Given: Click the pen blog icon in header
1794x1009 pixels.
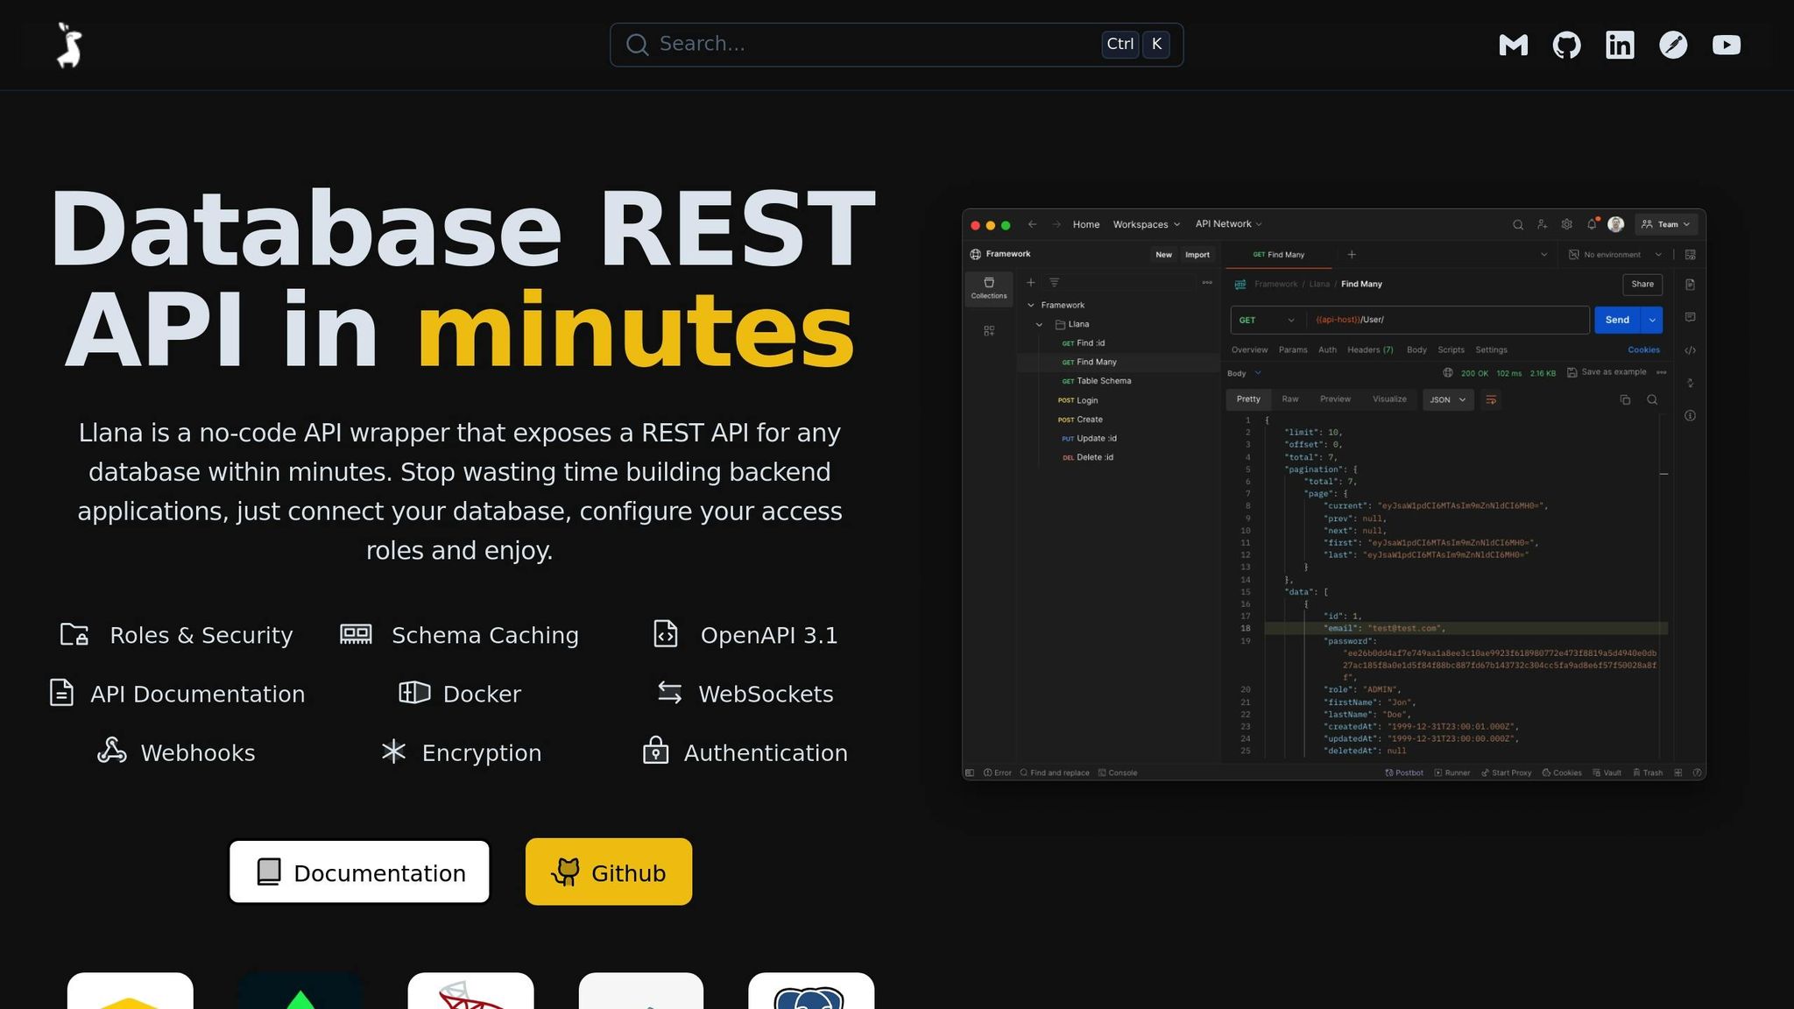Looking at the screenshot, I should 1673,45.
